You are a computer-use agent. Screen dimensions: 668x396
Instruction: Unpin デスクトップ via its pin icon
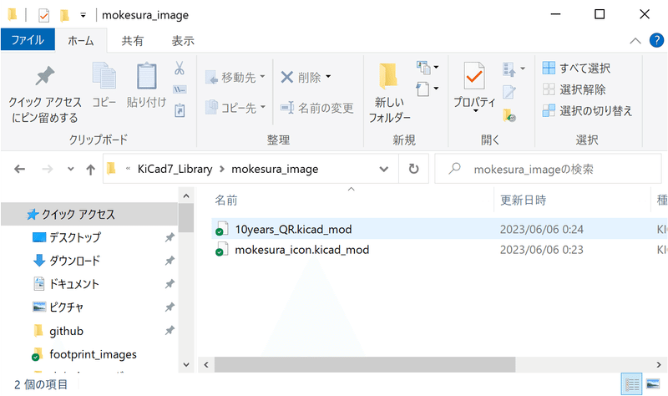[170, 237]
